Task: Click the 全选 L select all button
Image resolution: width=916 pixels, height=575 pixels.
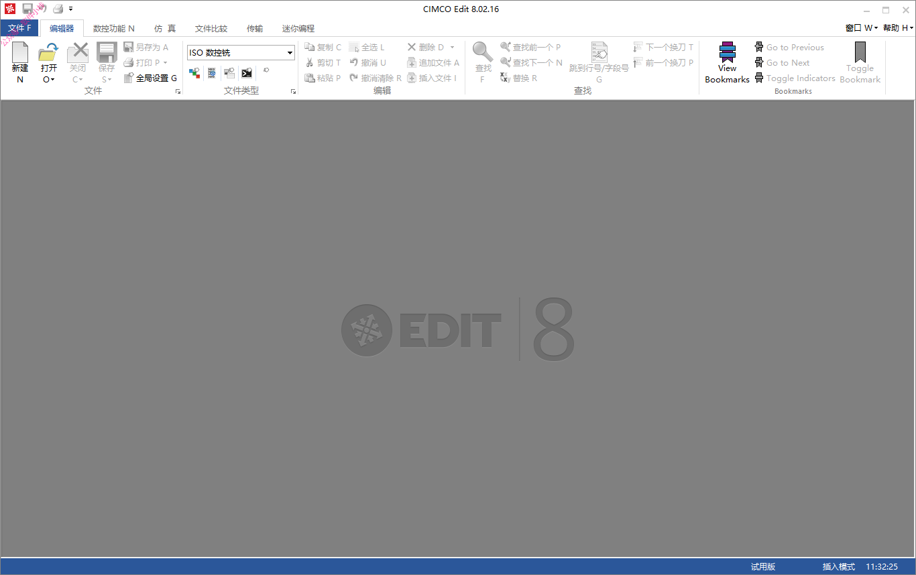Action: [367, 47]
